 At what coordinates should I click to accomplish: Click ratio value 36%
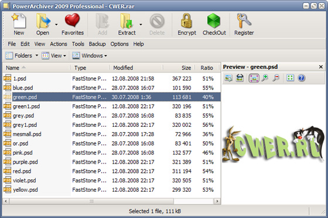click(x=208, y=134)
